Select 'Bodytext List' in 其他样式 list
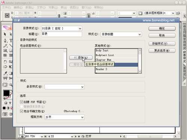187x140 pixels. pos(117,55)
